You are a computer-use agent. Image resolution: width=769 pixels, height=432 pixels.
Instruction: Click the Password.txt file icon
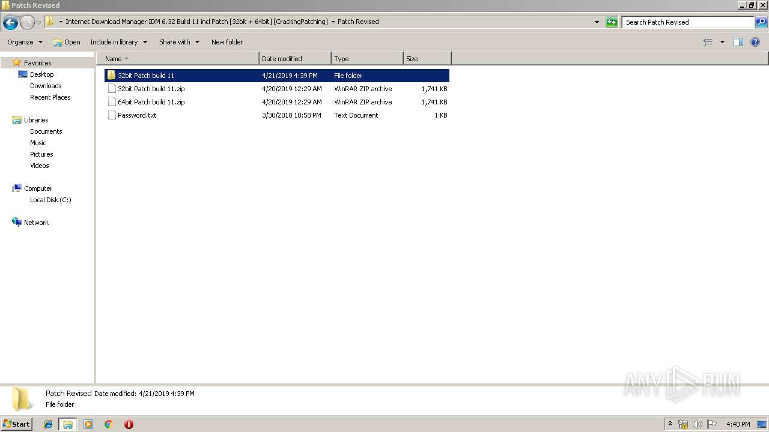(111, 115)
